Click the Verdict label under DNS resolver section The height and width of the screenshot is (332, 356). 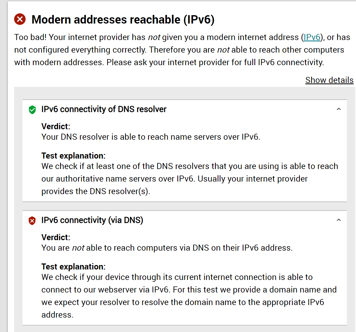[56, 126]
